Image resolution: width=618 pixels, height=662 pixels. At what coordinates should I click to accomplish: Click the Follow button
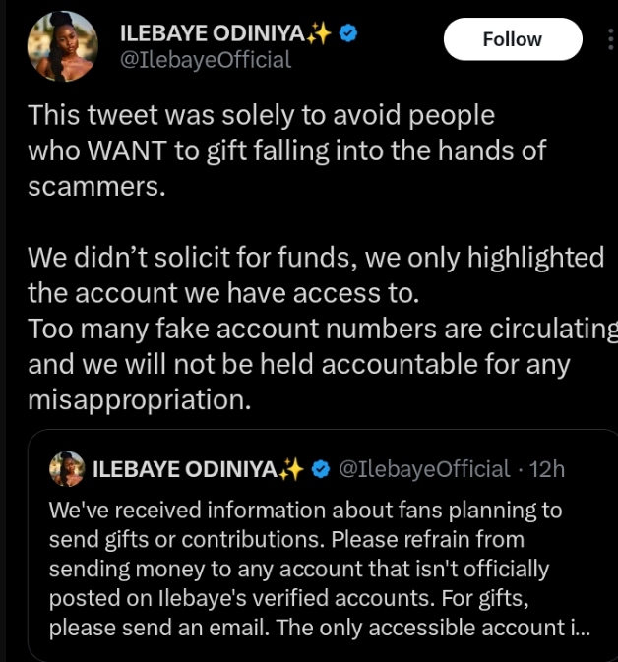coord(512,39)
